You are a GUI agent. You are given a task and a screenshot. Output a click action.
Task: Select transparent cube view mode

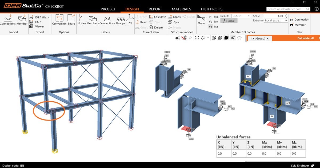pos(220,38)
